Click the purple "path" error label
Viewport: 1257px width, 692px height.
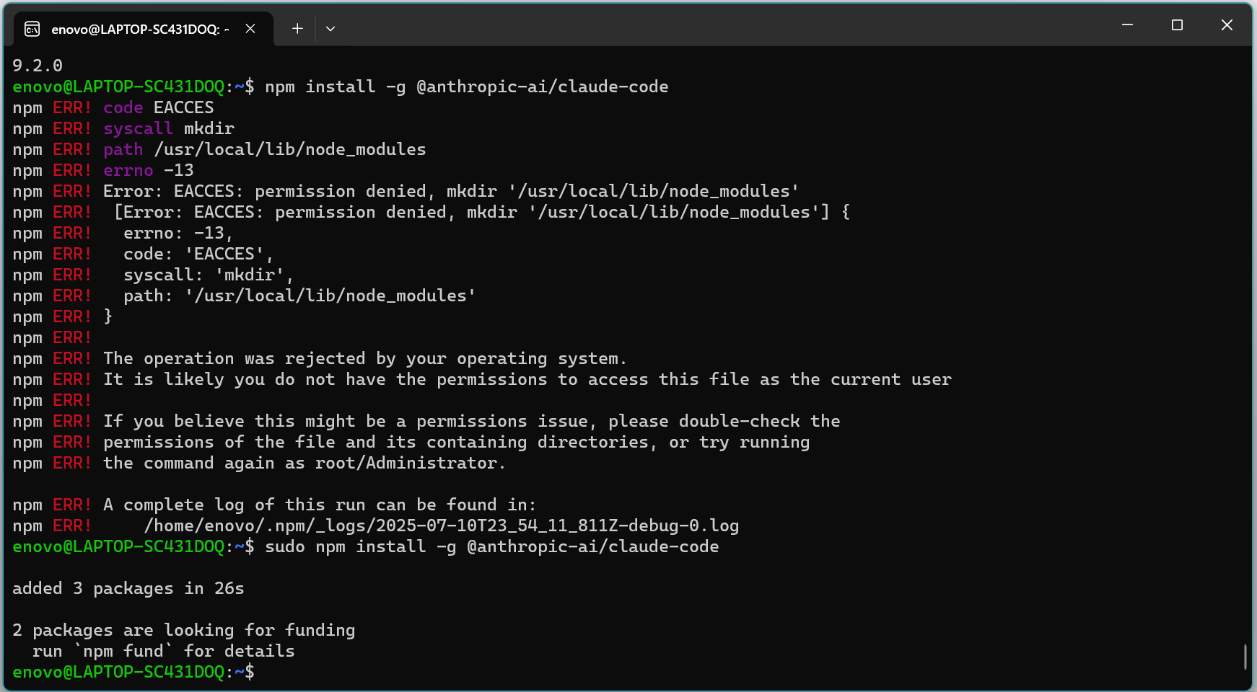click(x=123, y=150)
